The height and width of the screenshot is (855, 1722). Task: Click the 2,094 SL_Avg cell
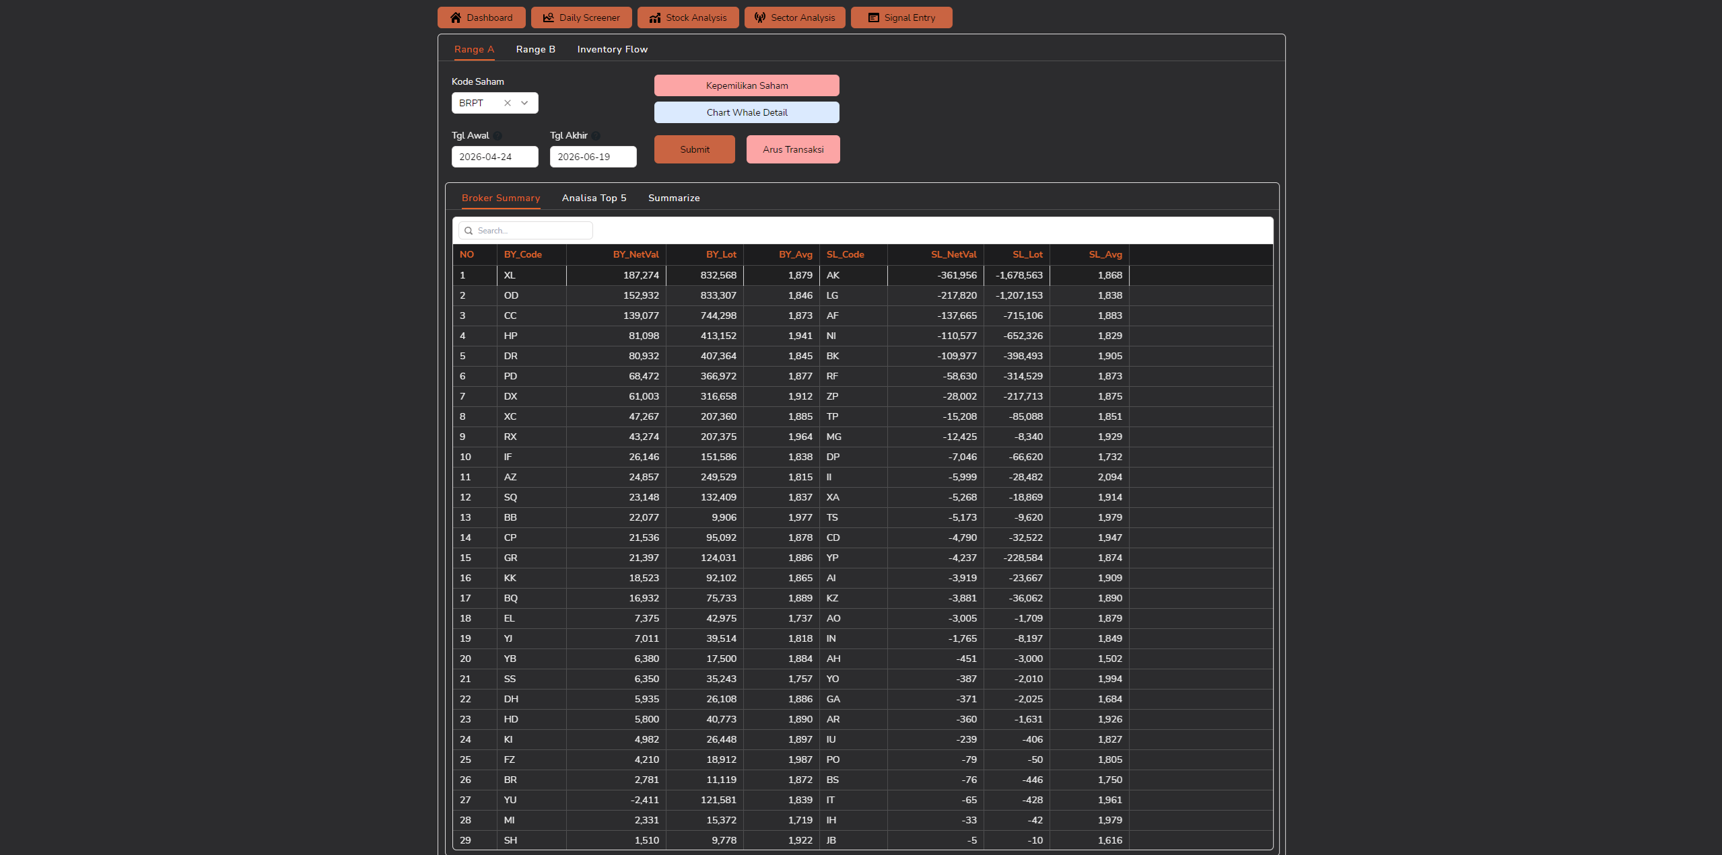(1089, 477)
